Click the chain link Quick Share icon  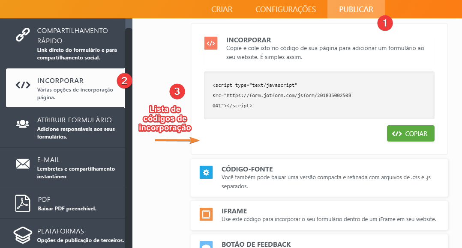pos(23,34)
